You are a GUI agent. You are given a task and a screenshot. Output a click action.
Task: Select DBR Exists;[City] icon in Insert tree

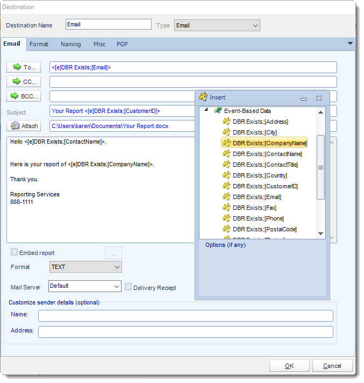pos(226,132)
